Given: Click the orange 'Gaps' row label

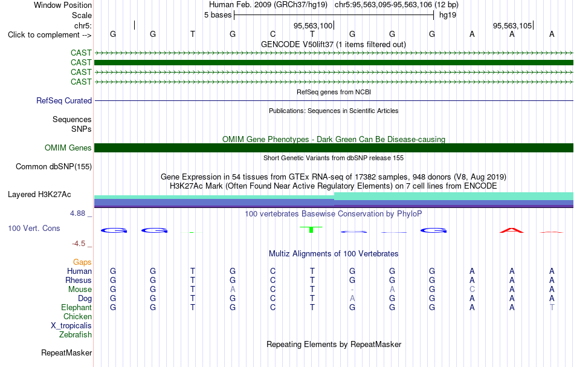Looking at the screenshot, I should [x=82, y=262].
